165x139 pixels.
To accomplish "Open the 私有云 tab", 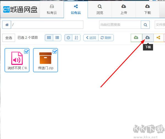I will click(x=51, y=9).
